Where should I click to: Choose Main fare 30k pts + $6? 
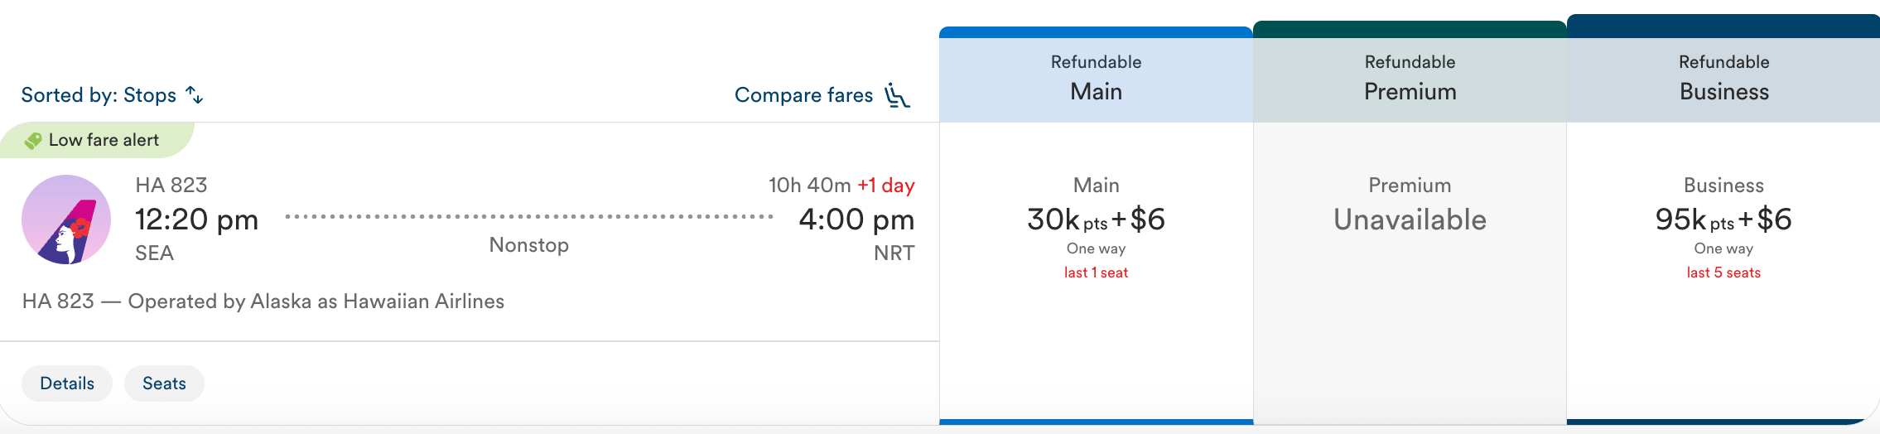point(1096,219)
